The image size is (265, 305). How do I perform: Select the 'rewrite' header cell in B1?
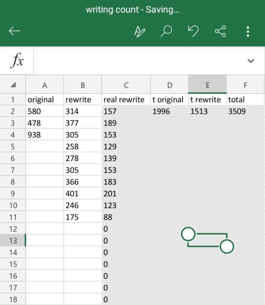83,100
